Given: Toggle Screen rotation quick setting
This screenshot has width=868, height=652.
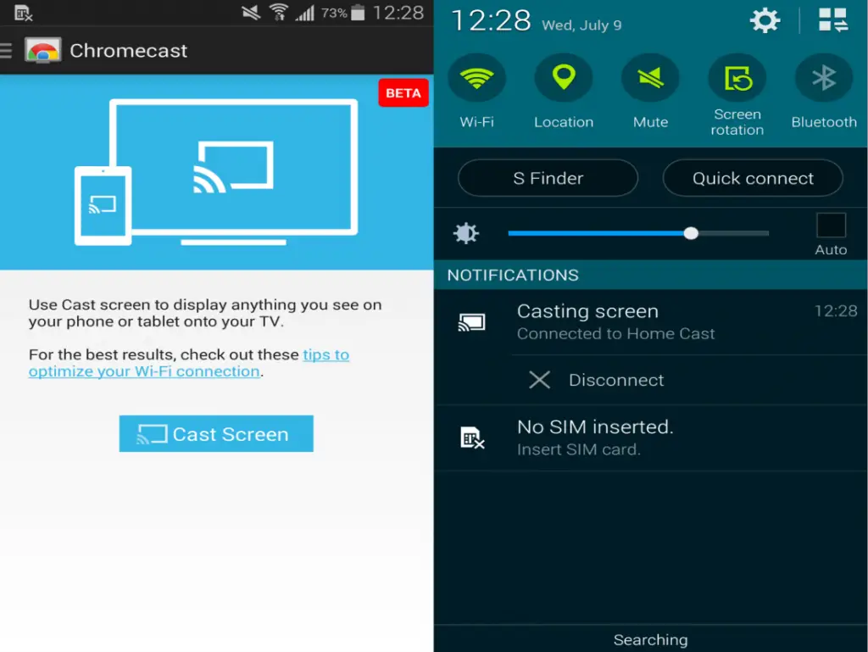Looking at the screenshot, I should click(737, 77).
